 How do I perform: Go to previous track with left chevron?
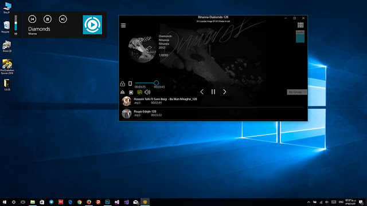pos(202,92)
